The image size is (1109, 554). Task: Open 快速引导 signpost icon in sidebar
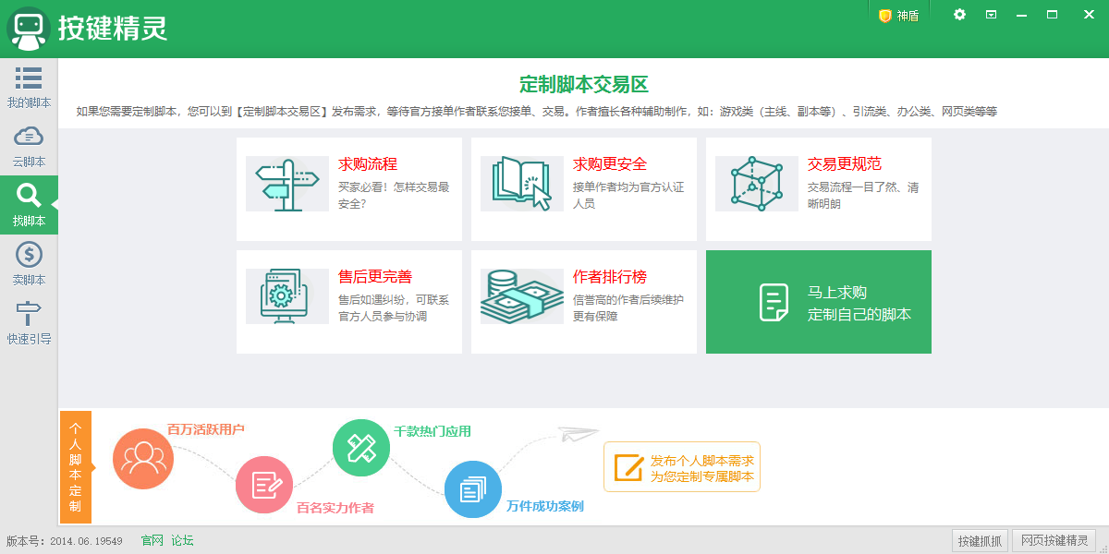29,313
